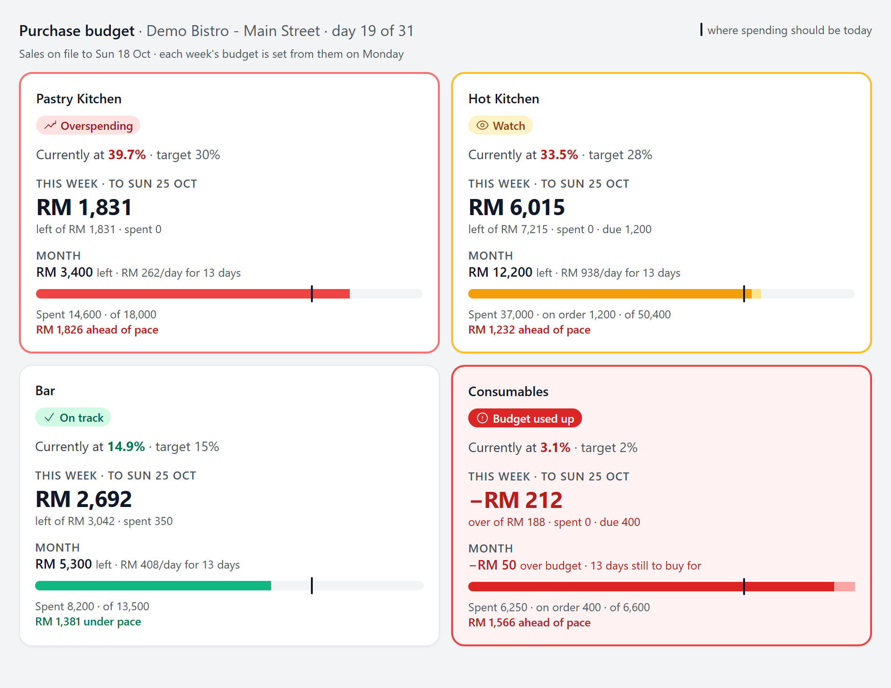The width and height of the screenshot is (891, 688).
Task: Click the 3.1% current percentage
Action: coord(555,448)
